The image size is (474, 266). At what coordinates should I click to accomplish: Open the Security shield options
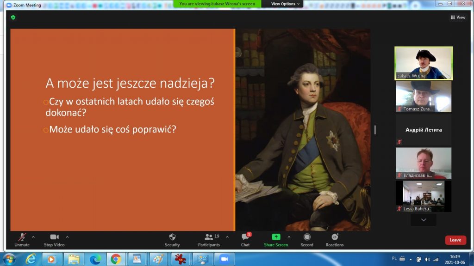click(172, 239)
